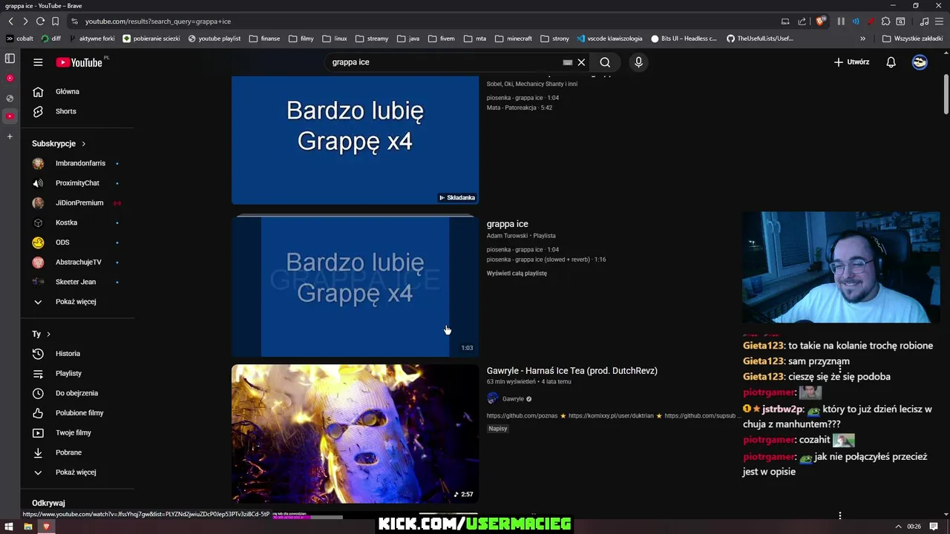This screenshot has height=534, width=950.
Task: Go back in browser history
Action: (x=10, y=22)
